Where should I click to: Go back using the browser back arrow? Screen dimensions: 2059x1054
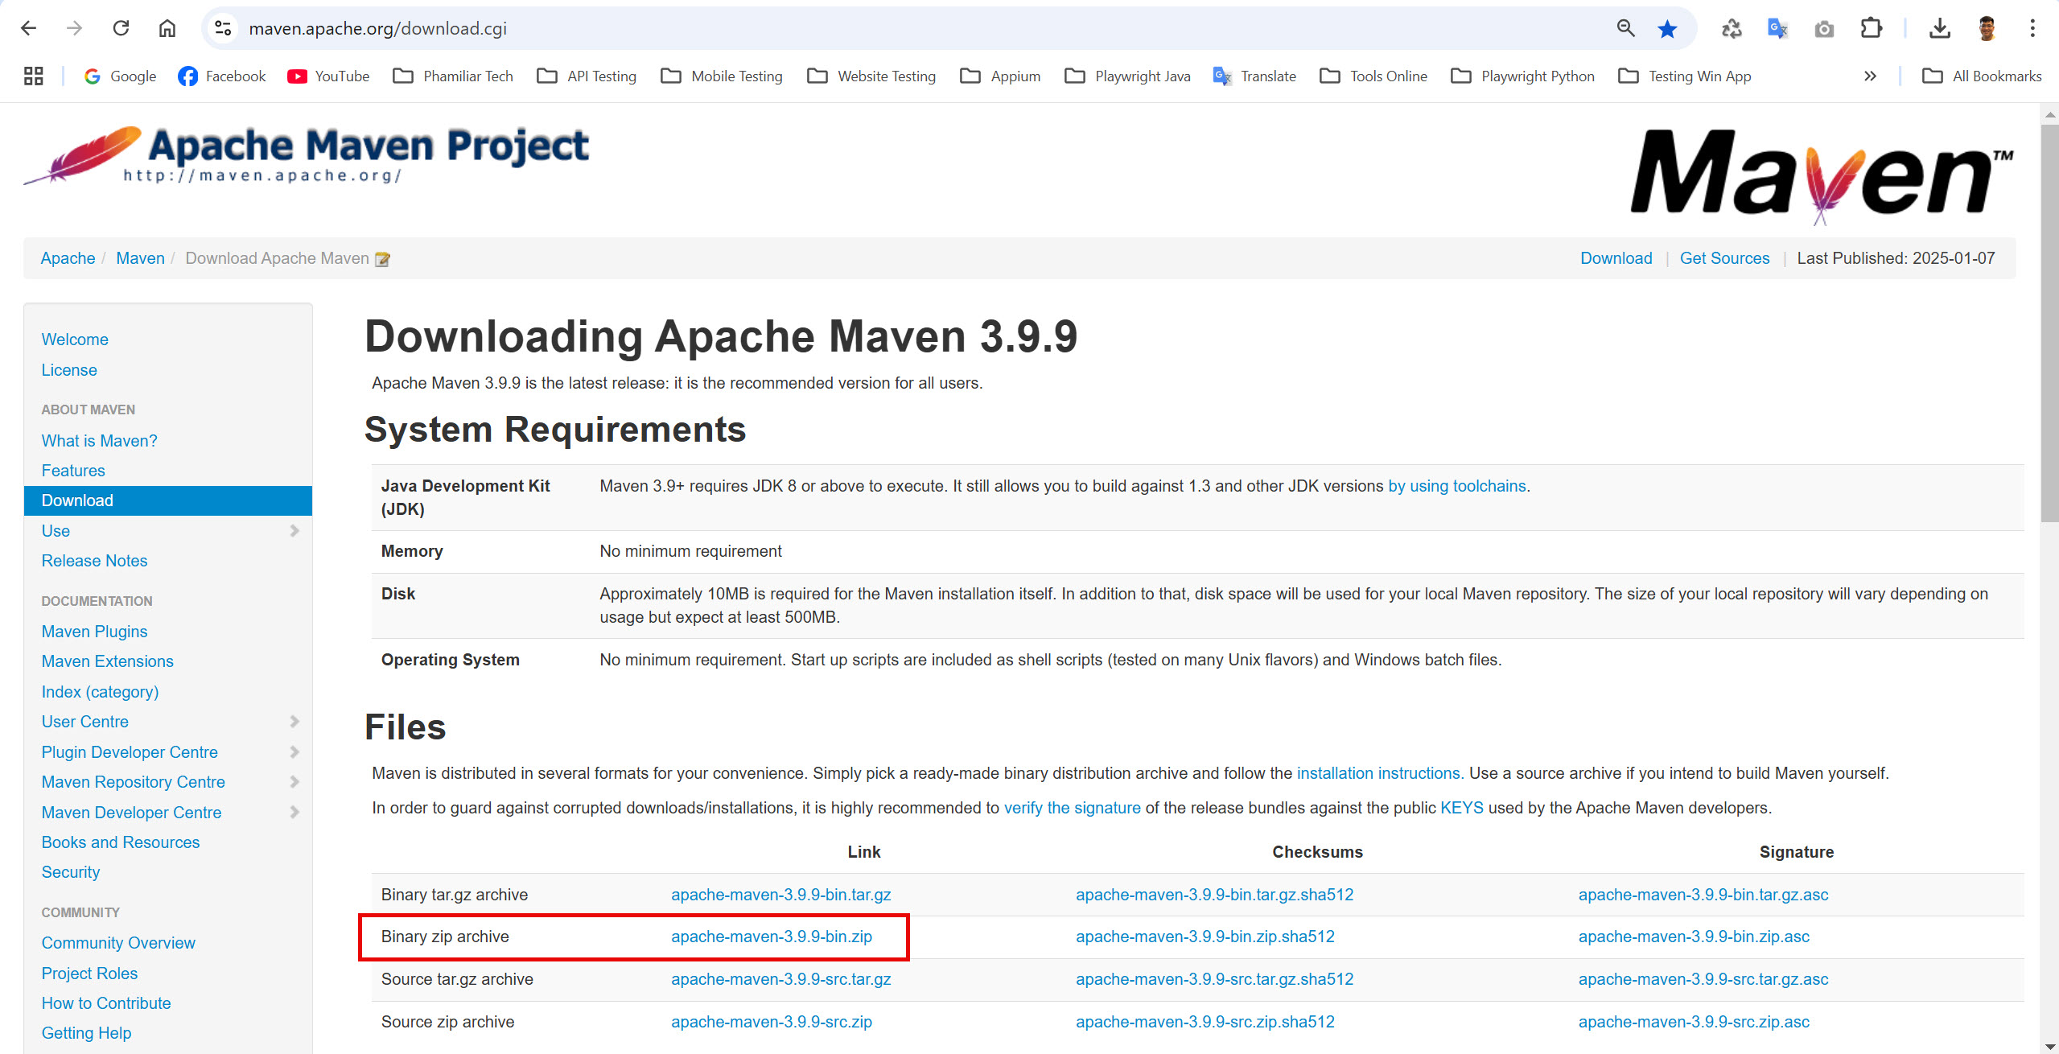pos(29,28)
